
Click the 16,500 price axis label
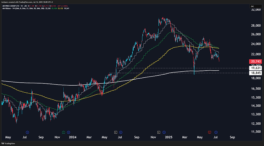pos(256,89)
